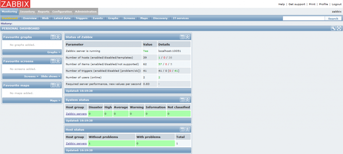Click the Print link
343x154 pixels.
click(x=312, y=4)
